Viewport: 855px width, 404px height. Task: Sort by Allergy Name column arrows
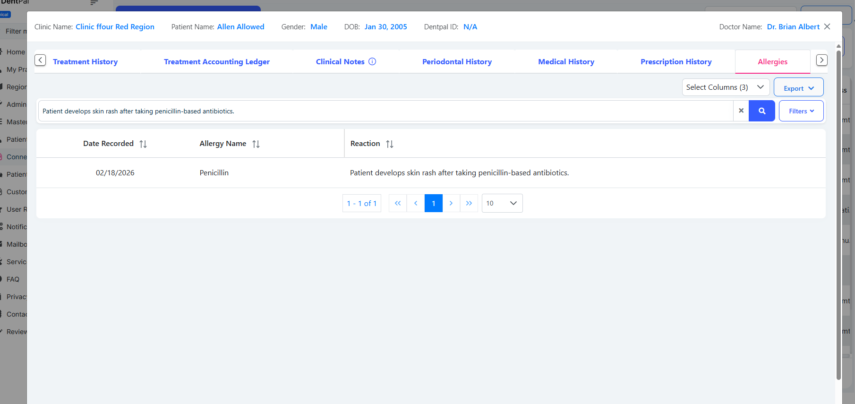pyautogui.click(x=256, y=144)
